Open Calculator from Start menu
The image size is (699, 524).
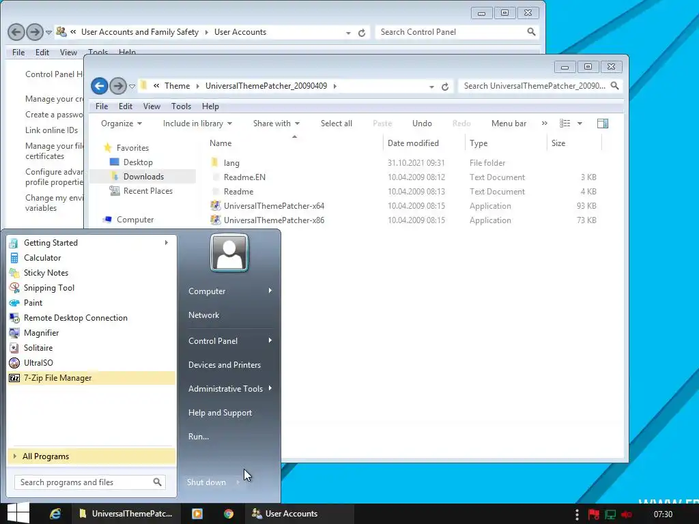tap(42, 257)
